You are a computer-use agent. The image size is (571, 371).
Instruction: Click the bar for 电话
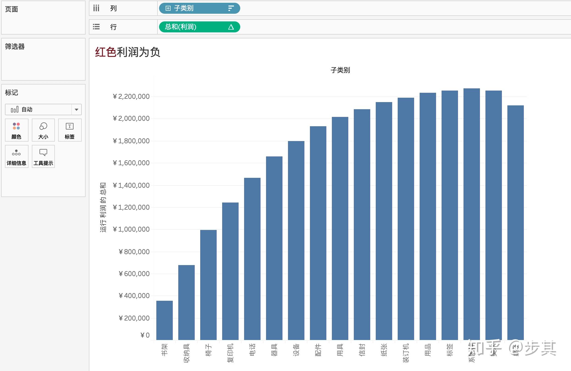(x=252, y=259)
